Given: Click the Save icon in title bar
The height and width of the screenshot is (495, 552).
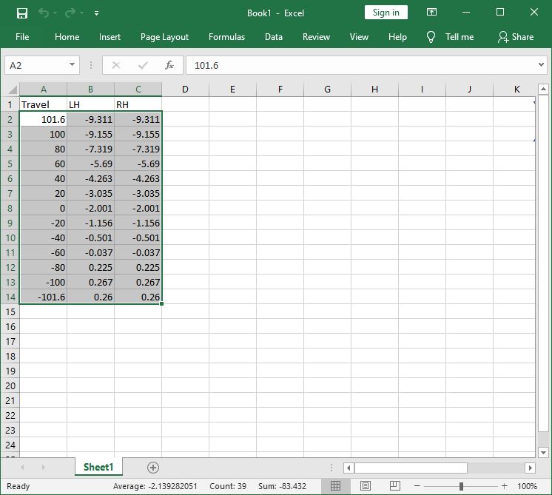Looking at the screenshot, I should tap(21, 13).
